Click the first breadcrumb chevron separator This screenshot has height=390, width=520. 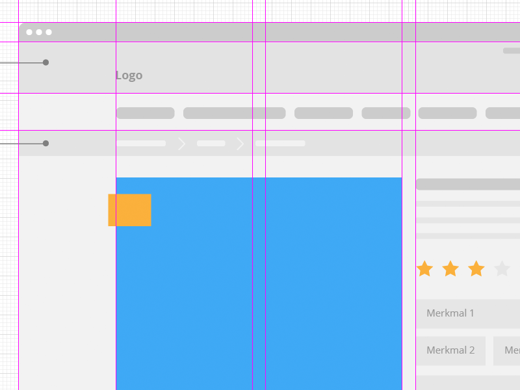pyautogui.click(x=181, y=144)
